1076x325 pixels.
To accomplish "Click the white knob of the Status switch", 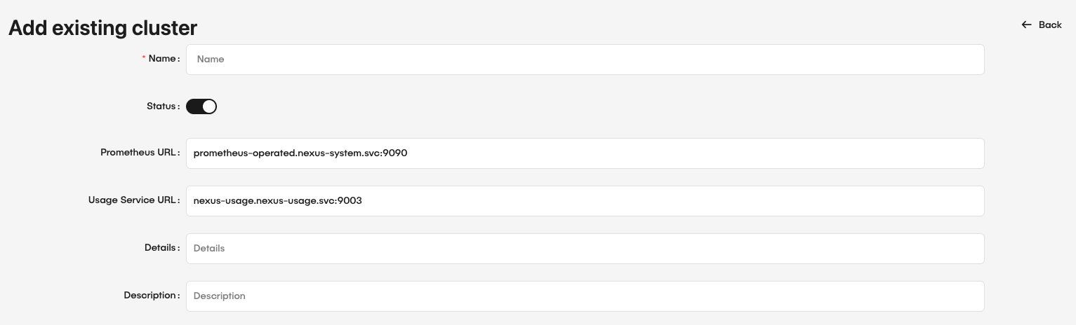I will 208,106.
